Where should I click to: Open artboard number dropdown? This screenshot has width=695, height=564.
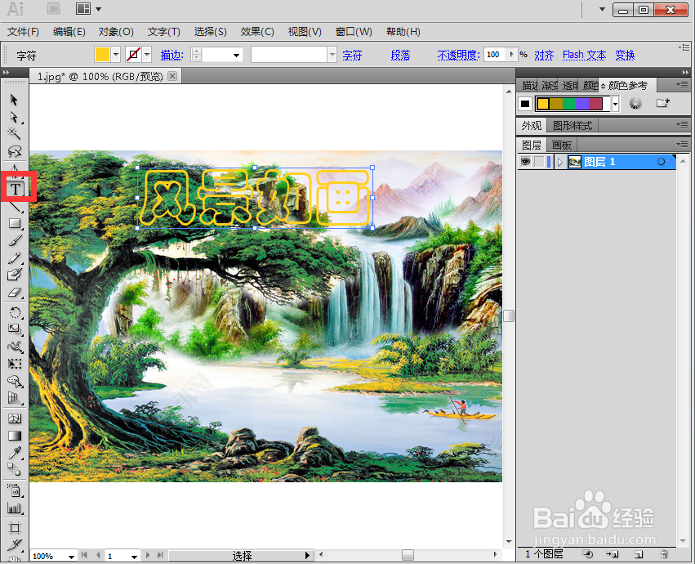pos(134,557)
